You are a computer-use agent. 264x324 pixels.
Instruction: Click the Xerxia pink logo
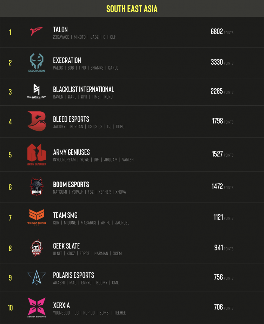(x=37, y=307)
